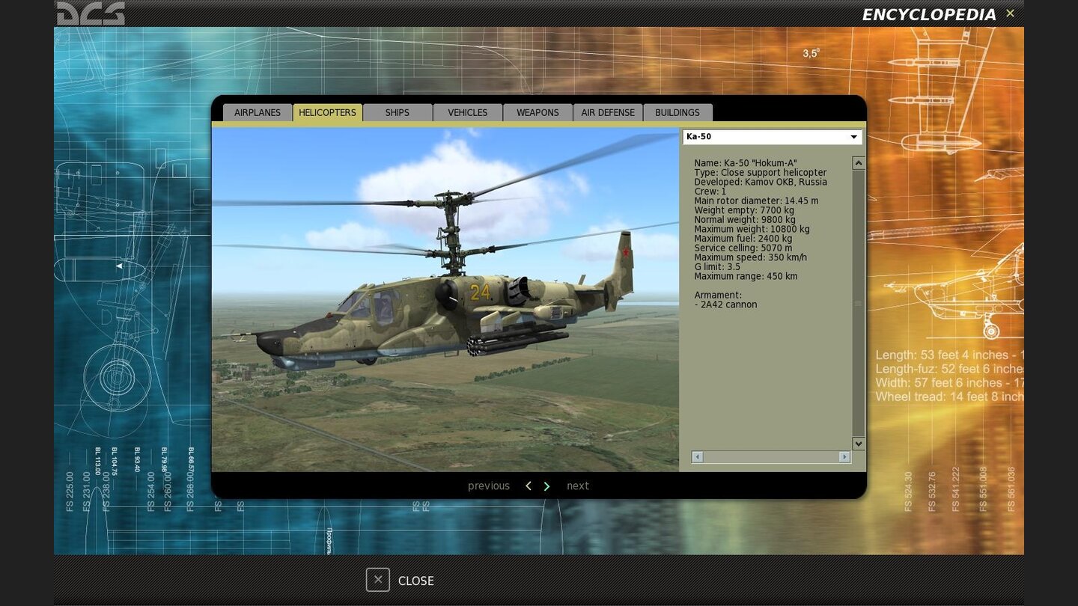This screenshot has height=606, width=1078.
Task: Click the DCS logo
Action: (x=91, y=13)
